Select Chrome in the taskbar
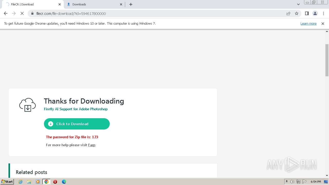329x185 pixels. coord(46,182)
